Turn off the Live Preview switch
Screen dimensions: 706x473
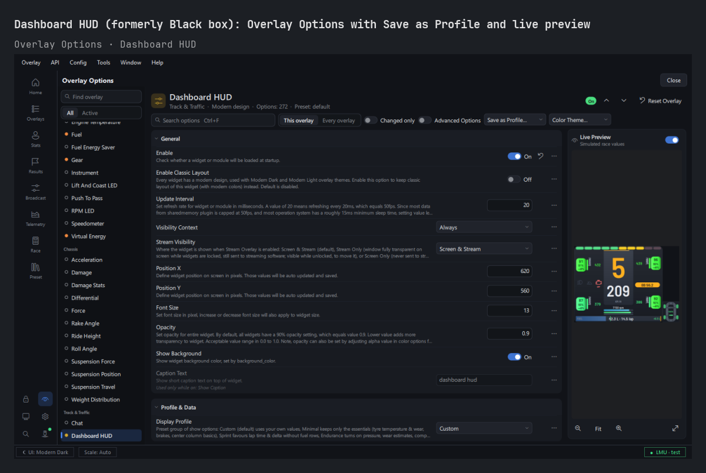672,140
